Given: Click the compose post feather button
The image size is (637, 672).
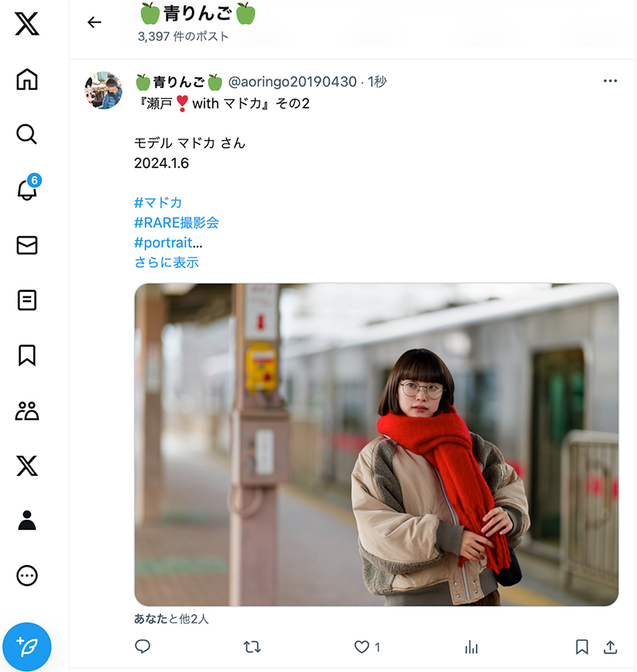Looking at the screenshot, I should click(27, 646).
